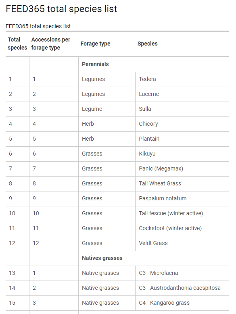The height and width of the screenshot is (314, 236).
Task: Select the C4 - Kangaroo grass cell
Action: coord(182,303)
